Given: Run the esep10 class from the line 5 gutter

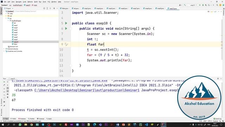Looking at the screenshot, I should 66,23.
